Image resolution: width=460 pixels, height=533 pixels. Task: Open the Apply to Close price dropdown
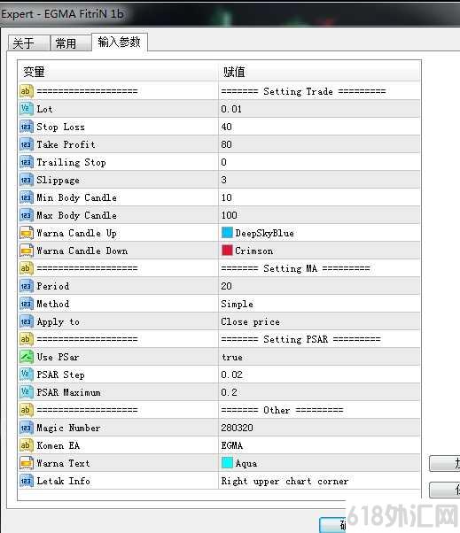click(x=319, y=321)
